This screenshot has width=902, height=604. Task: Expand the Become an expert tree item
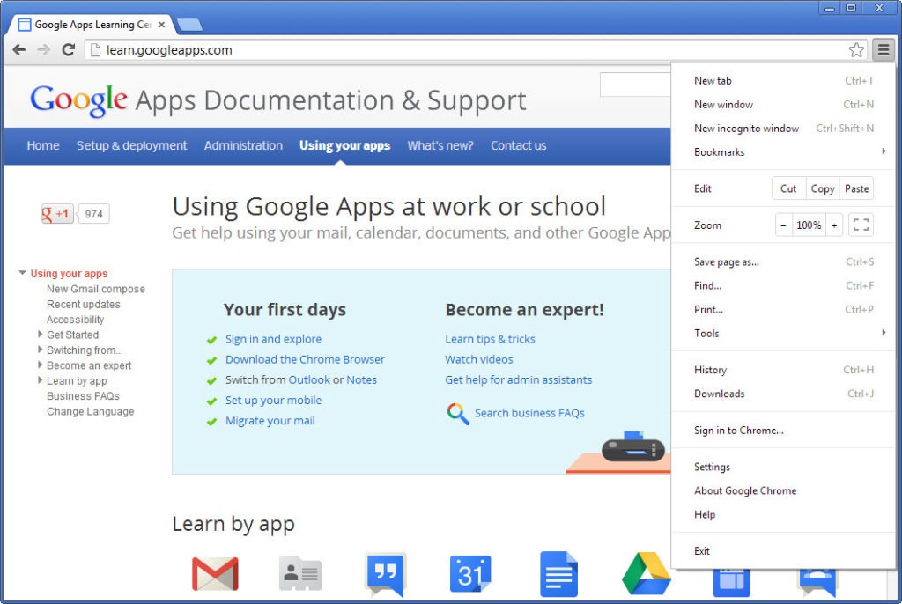[x=40, y=365]
